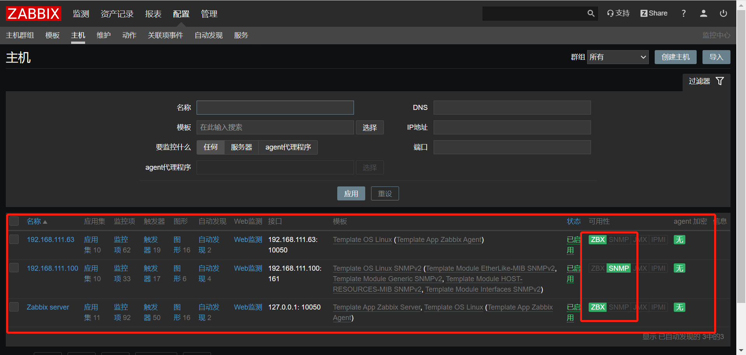Tick the select-all hosts checkbox
This screenshot has width=746, height=355.
pos(14,221)
